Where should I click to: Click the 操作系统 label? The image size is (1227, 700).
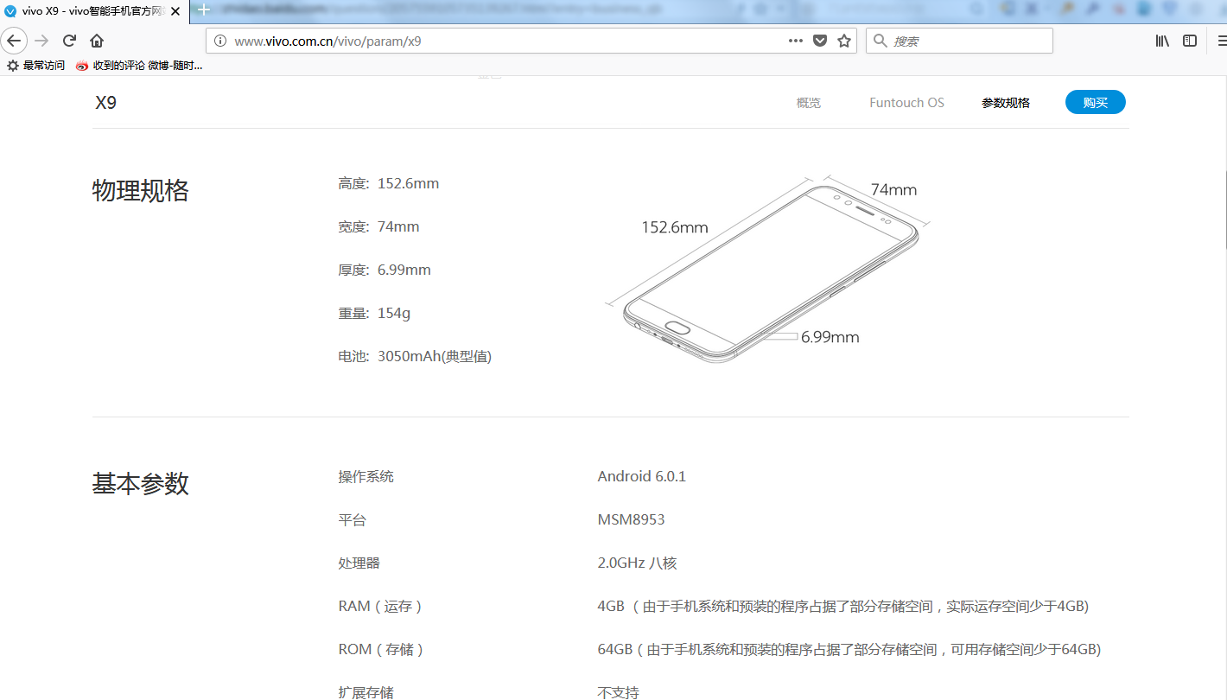(x=366, y=476)
